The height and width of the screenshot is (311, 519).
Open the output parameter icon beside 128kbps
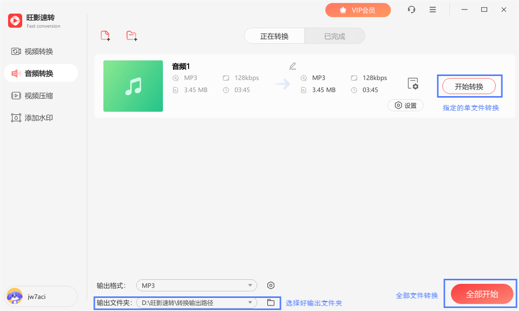tap(414, 83)
